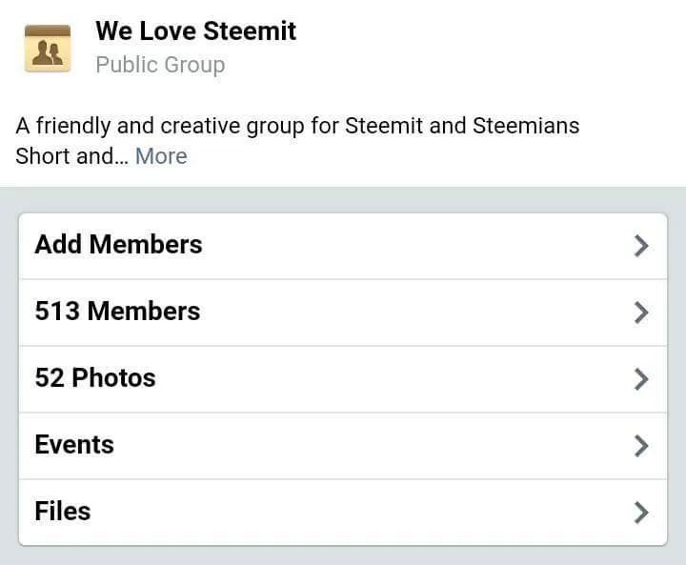The image size is (686, 565).
Task: Open the Add Members option
Action: click(343, 246)
